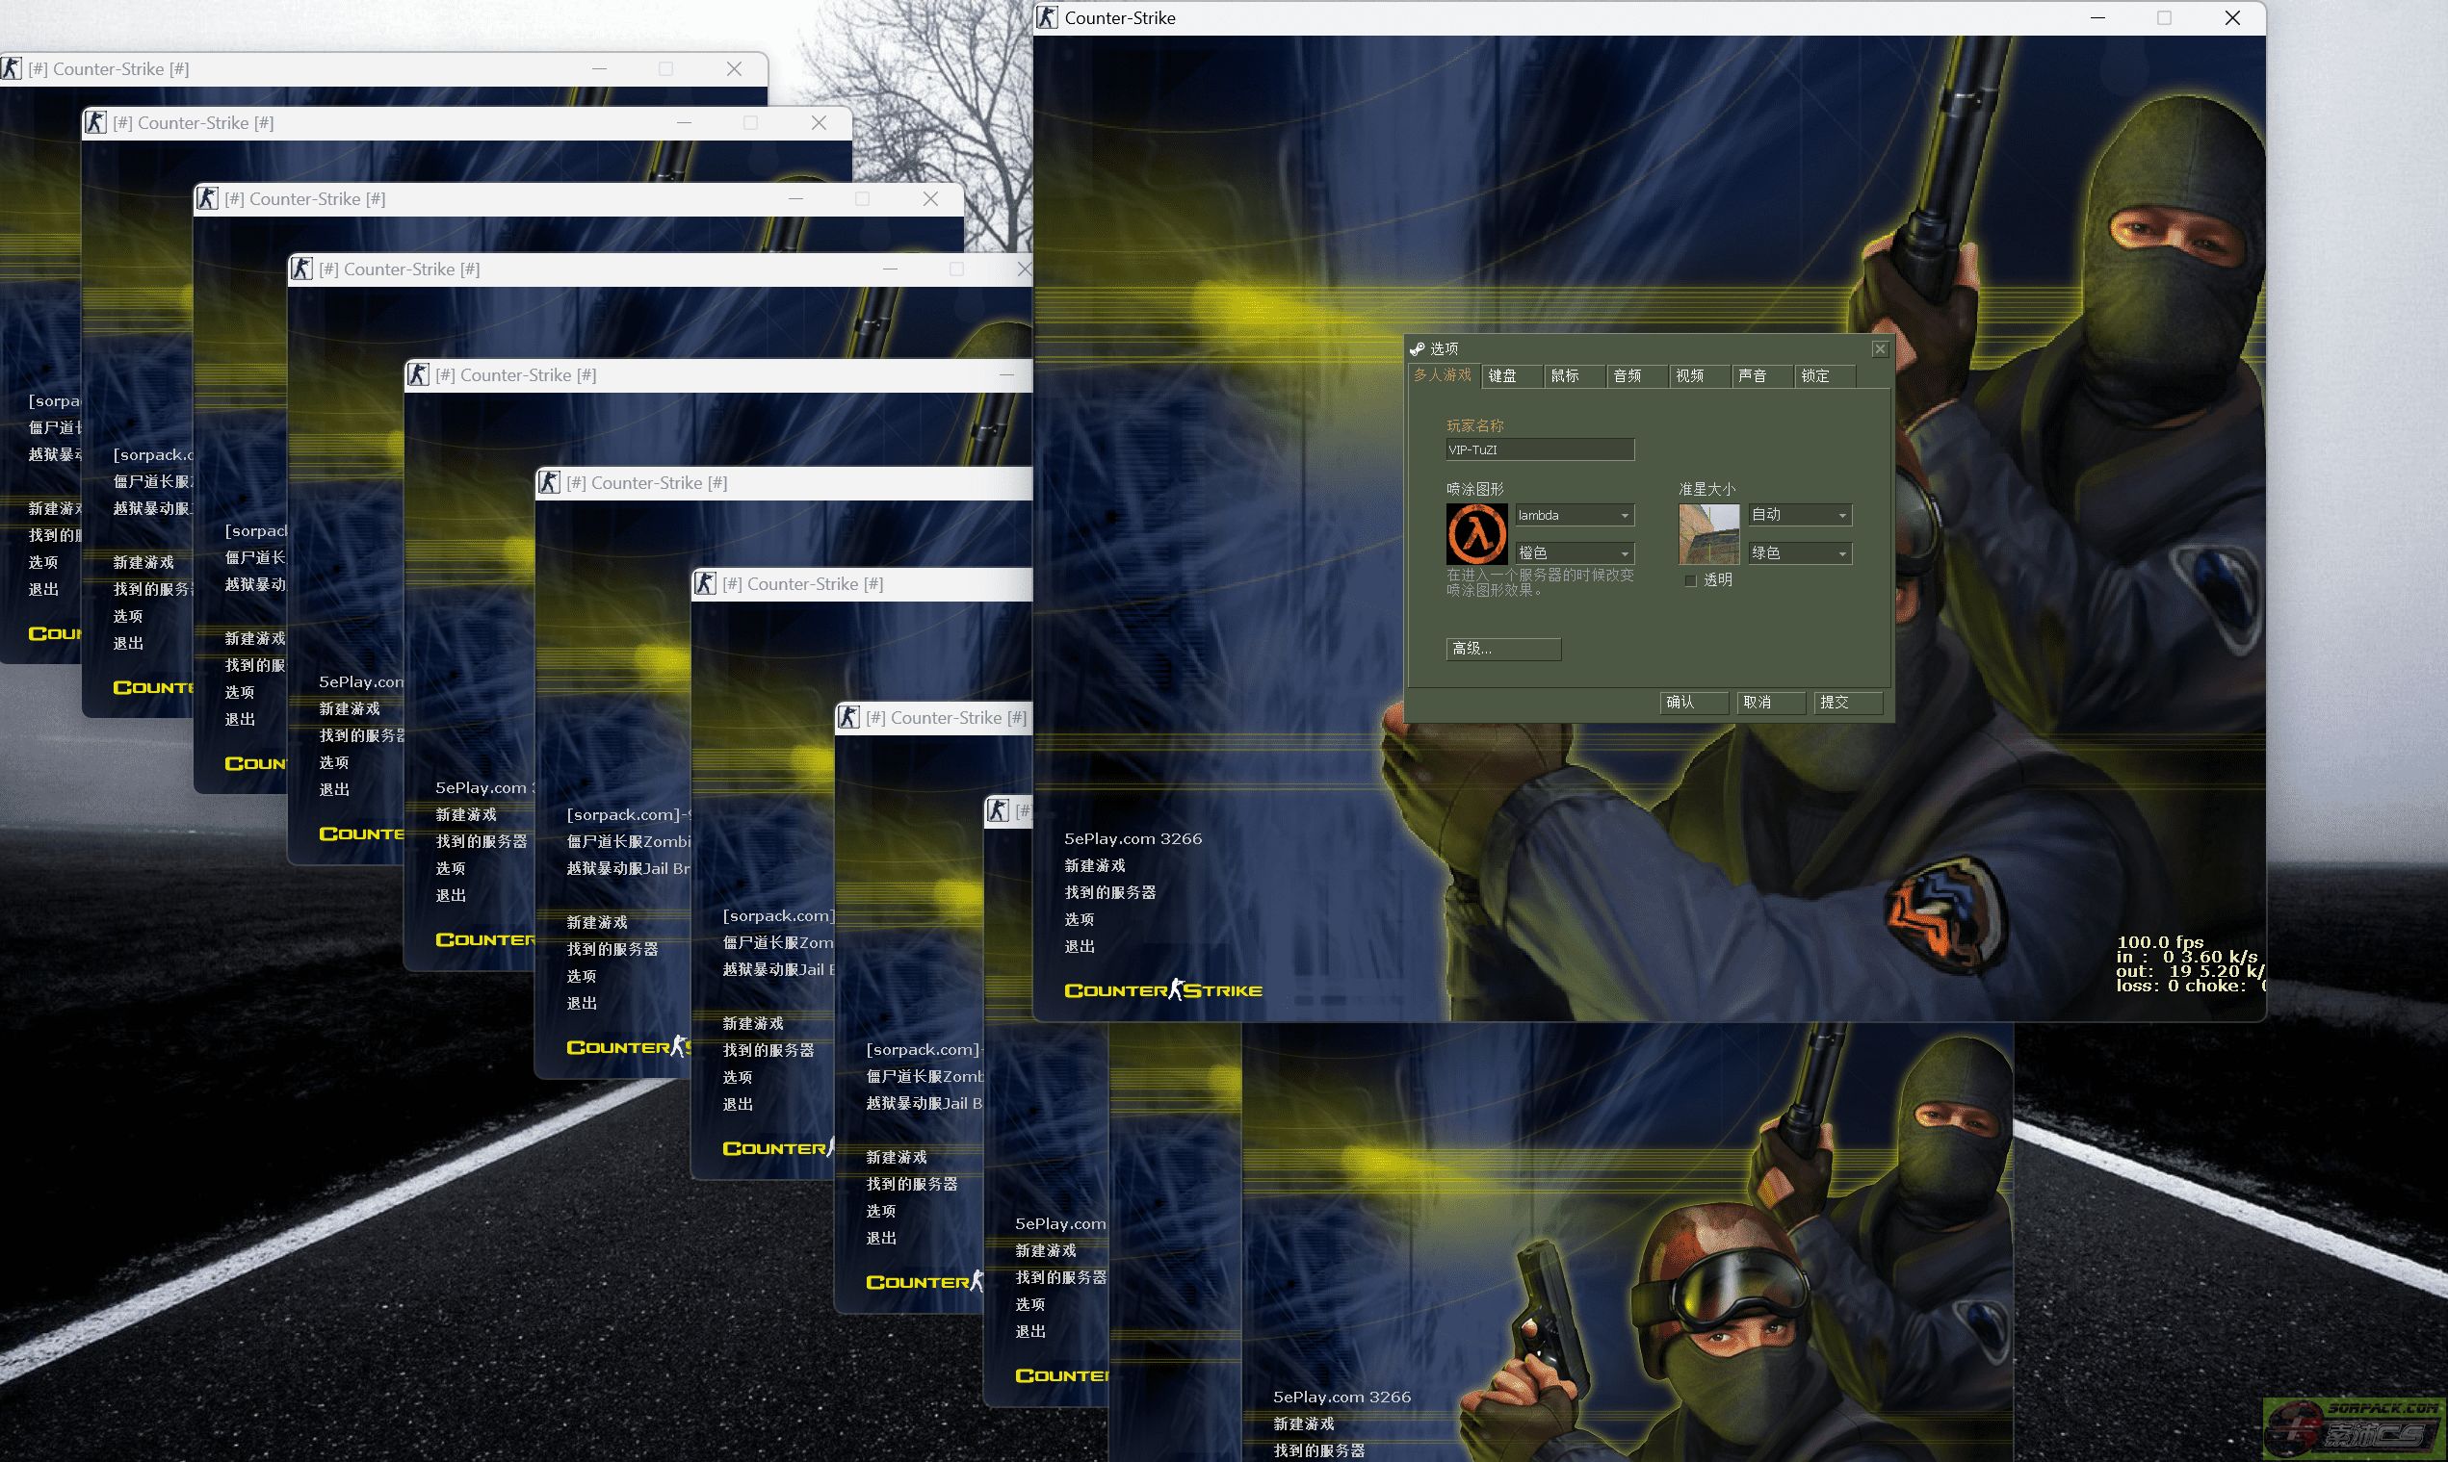Click the 高级... advanced button

(x=1503, y=649)
